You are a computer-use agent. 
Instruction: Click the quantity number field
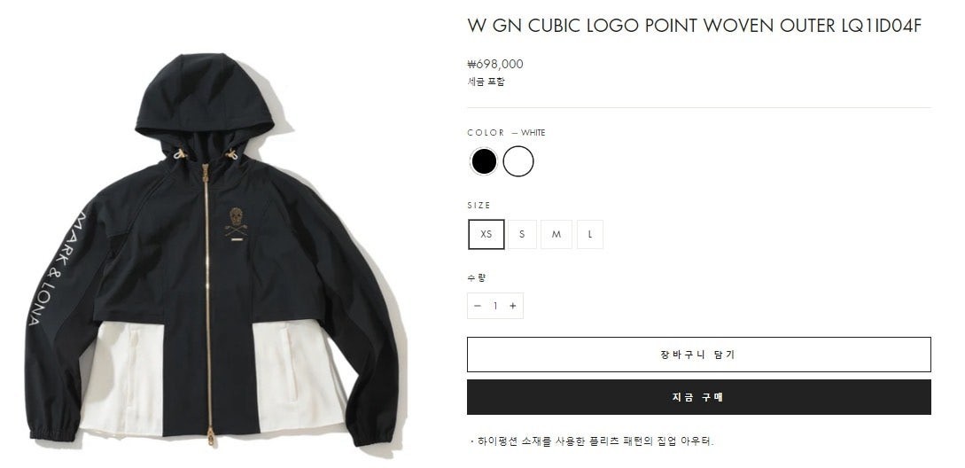coord(494,306)
